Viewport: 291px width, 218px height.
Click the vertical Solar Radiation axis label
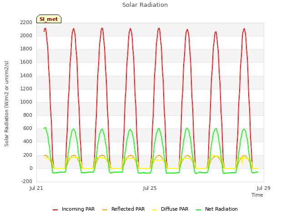click(x=6, y=104)
